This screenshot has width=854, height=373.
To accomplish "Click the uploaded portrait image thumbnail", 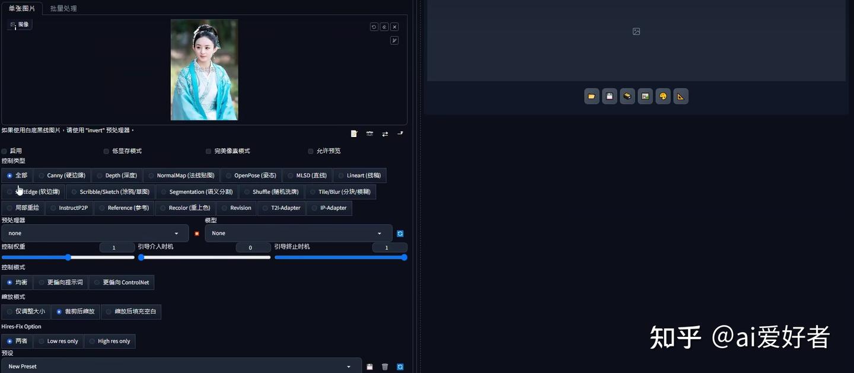I will (x=204, y=70).
